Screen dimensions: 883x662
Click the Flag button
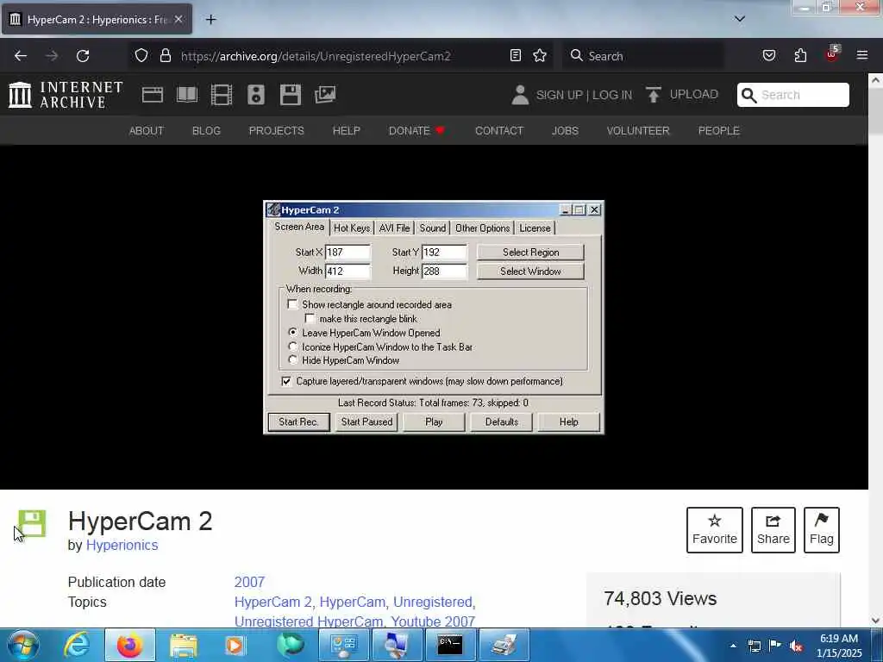[822, 530]
